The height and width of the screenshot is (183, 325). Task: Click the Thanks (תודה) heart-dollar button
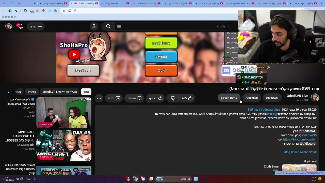(x=114, y=98)
